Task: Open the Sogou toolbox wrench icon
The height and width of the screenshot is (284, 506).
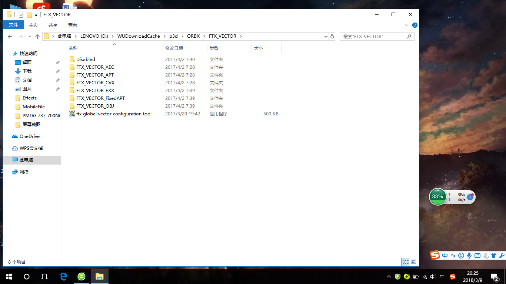Action: [x=502, y=255]
